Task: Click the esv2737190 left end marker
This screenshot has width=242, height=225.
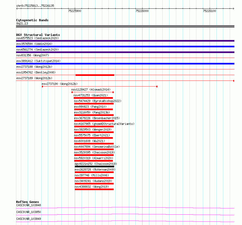Action: [x=42, y=87]
